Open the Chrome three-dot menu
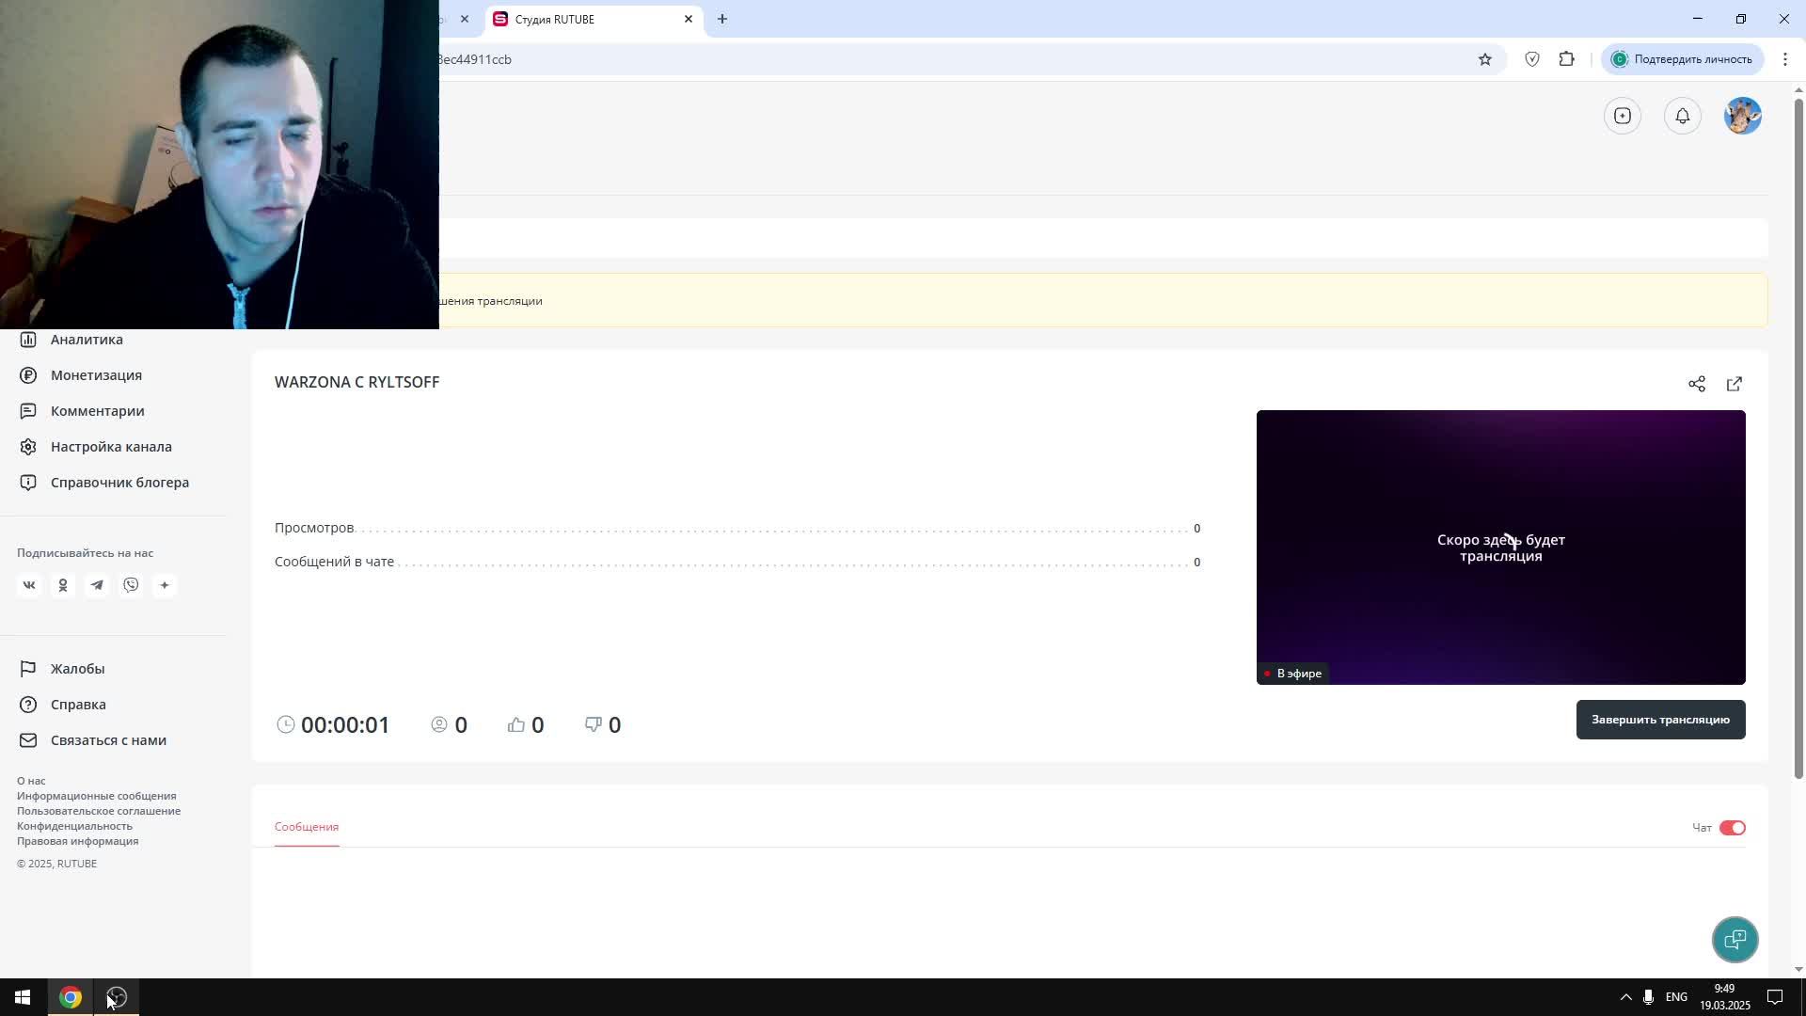This screenshot has height=1016, width=1806. [x=1784, y=59]
